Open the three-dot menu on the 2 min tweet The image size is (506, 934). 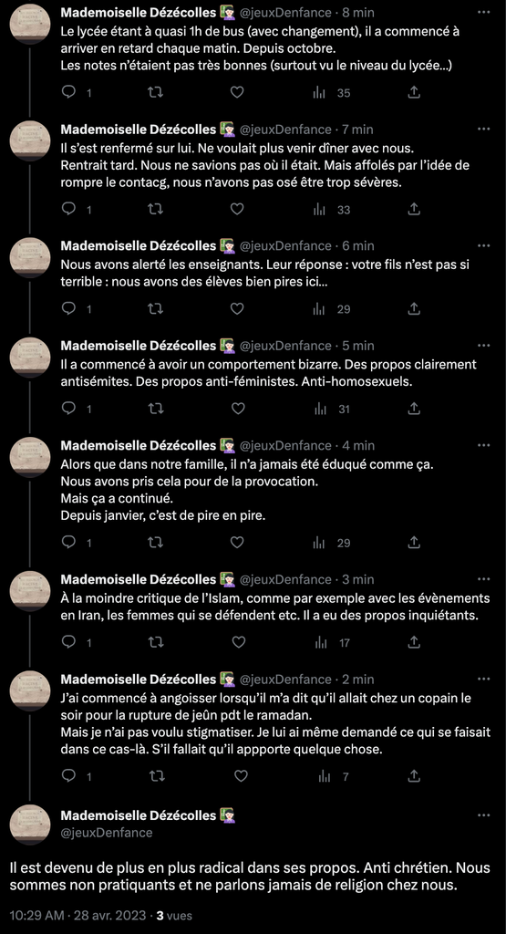(484, 679)
